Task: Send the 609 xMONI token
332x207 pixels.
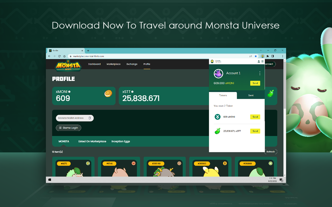Action: click(255, 117)
